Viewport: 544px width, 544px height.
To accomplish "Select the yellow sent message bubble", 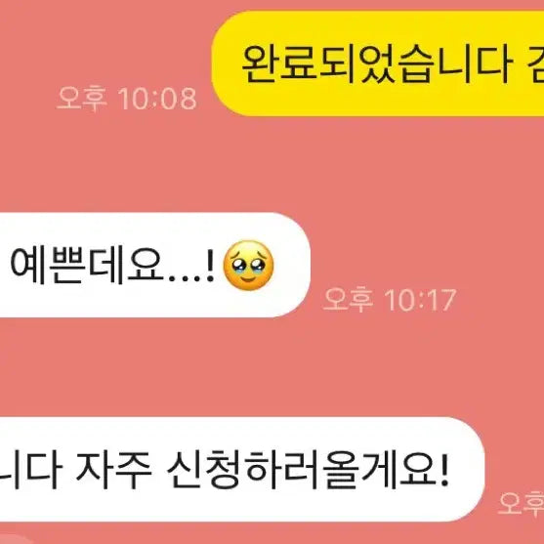I will click(x=378, y=63).
